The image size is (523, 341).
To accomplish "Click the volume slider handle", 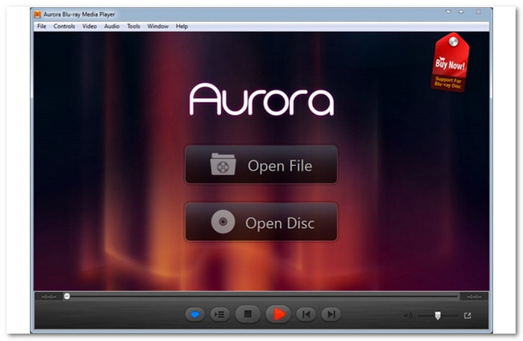I will [x=438, y=316].
